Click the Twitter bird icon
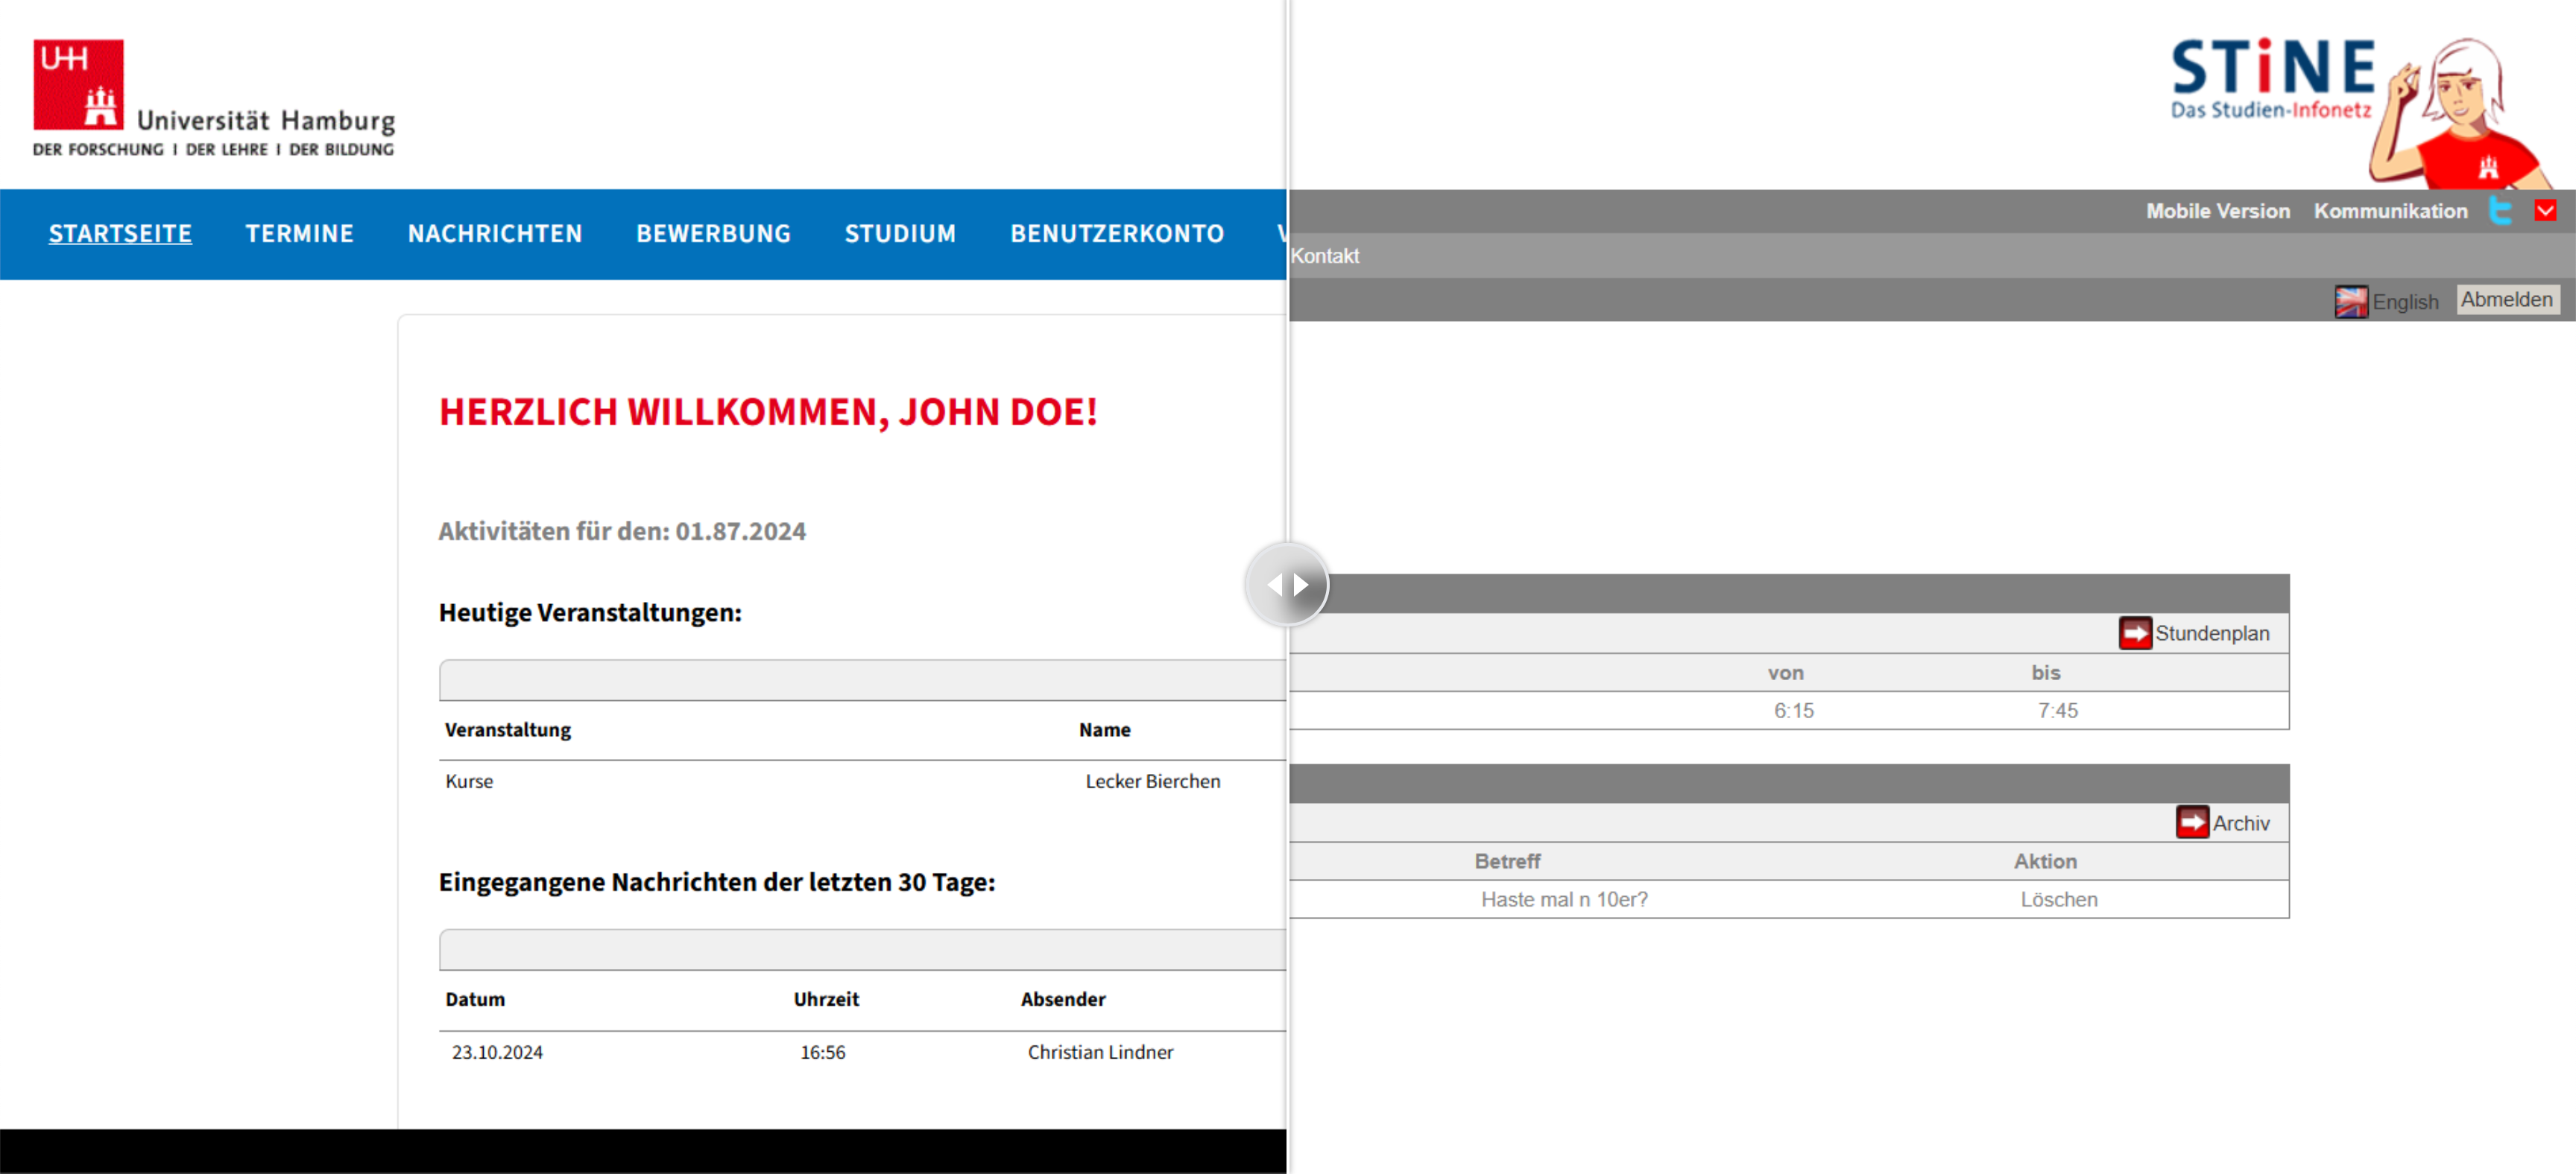Screen dimensions: 2576x1174 (x=2500, y=211)
